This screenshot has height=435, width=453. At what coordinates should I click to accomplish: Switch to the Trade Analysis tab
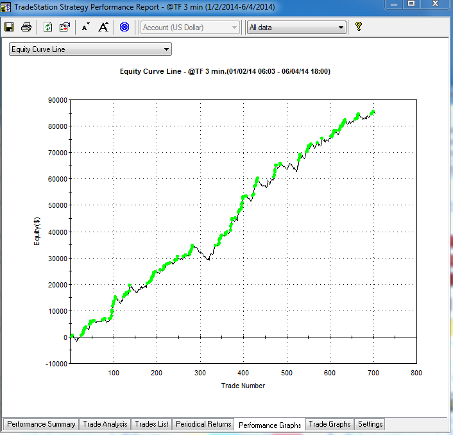click(x=105, y=424)
